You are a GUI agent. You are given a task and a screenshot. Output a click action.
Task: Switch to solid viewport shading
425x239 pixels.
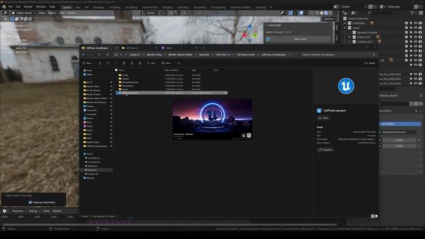321,13
